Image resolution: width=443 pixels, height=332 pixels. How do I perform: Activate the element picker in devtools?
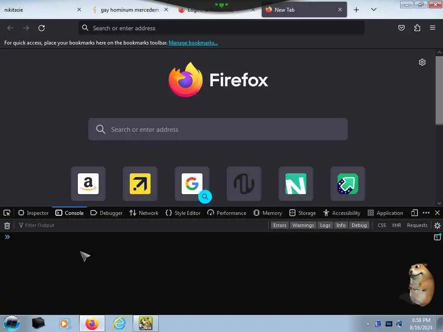click(7, 213)
